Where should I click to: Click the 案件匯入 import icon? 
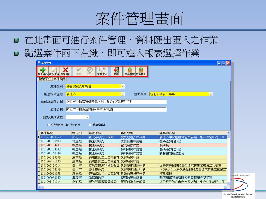tap(141, 71)
